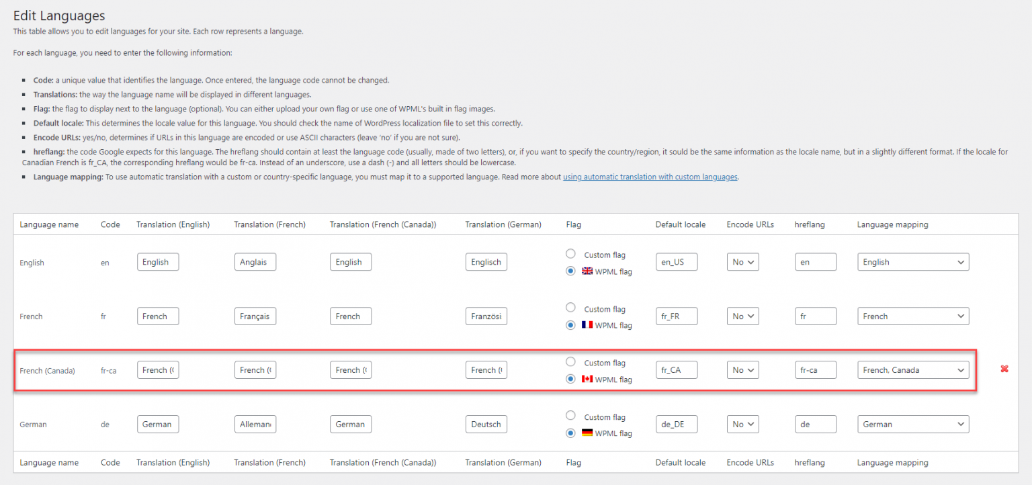Click the en_US Default locale field
1032x485 pixels.
click(x=676, y=261)
